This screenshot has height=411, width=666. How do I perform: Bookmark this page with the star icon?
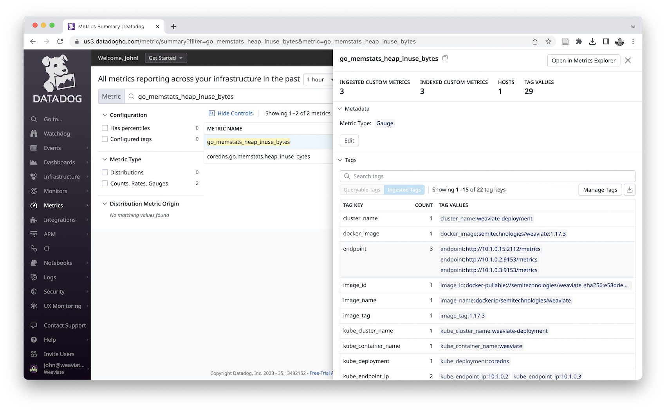(548, 41)
